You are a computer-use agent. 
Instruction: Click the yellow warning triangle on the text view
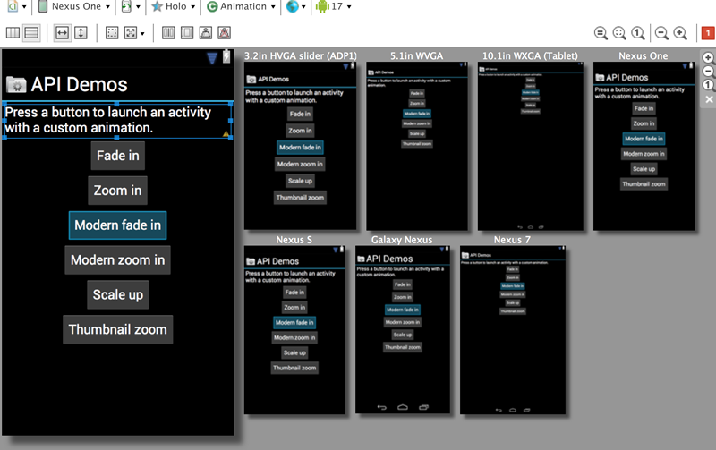click(x=226, y=133)
